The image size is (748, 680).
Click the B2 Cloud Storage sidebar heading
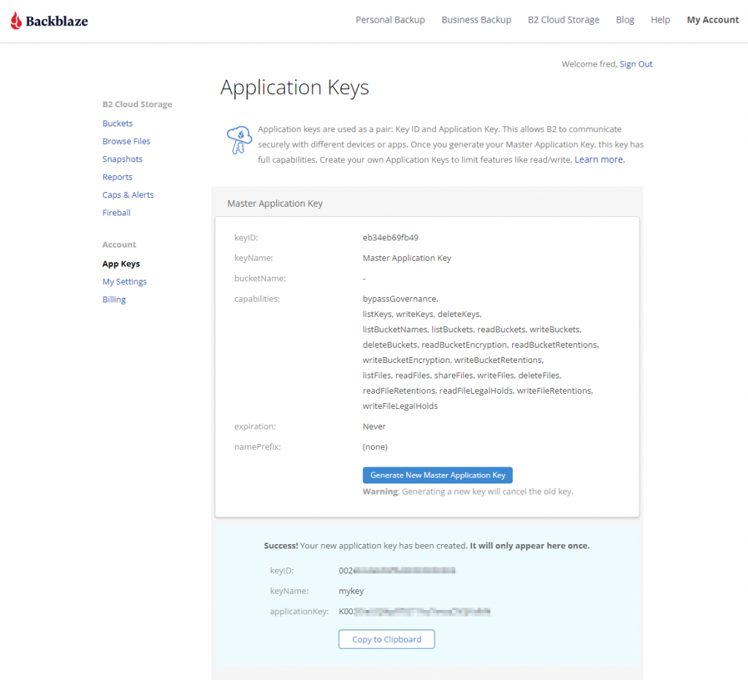(137, 104)
